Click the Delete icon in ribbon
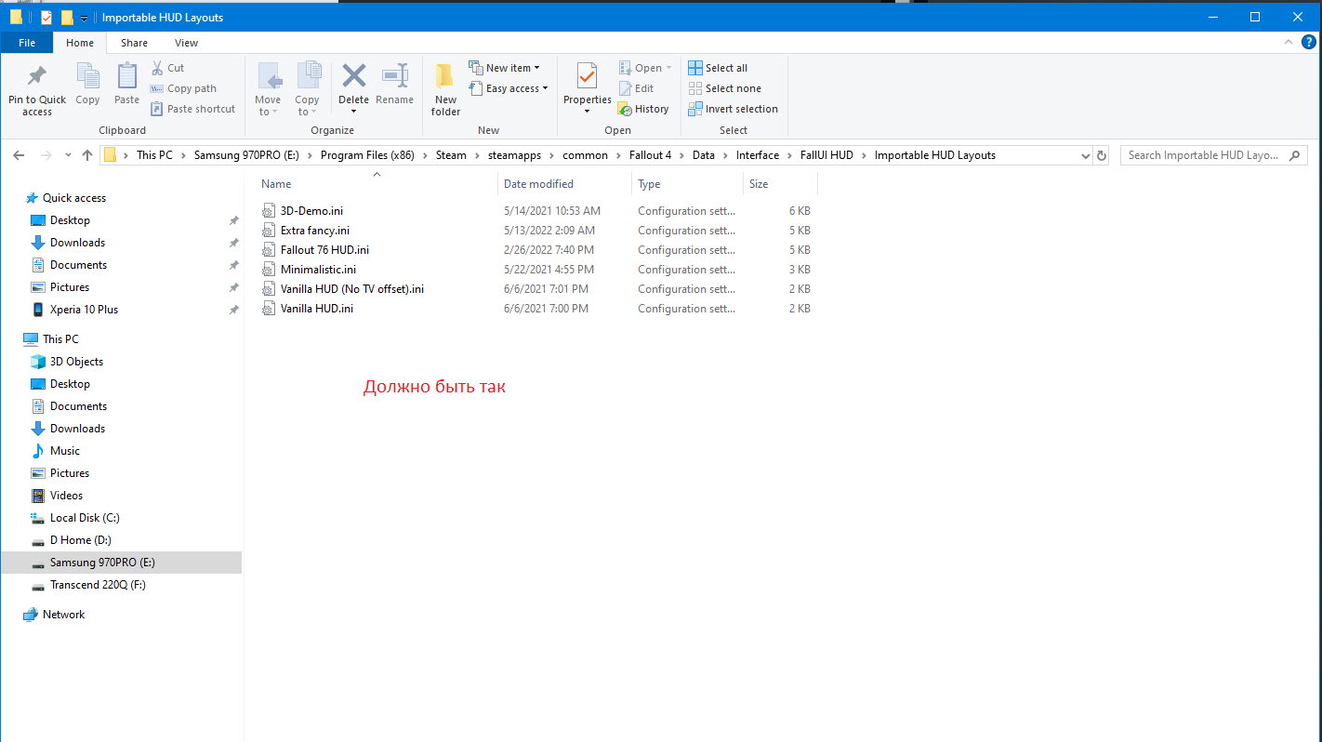This screenshot has height=742, width=1322. 353,76
